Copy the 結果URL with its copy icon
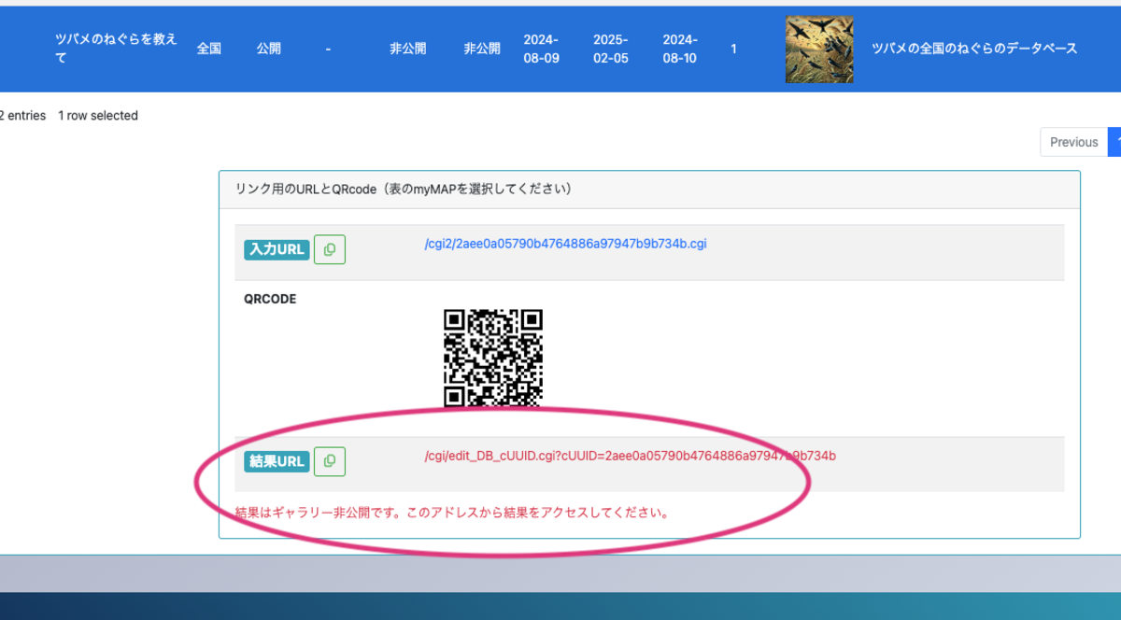 [330, 461]
